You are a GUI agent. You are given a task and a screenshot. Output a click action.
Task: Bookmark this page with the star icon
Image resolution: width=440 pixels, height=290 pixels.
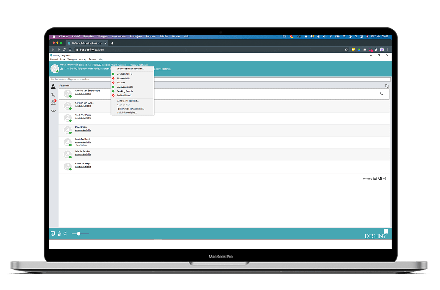346,50
